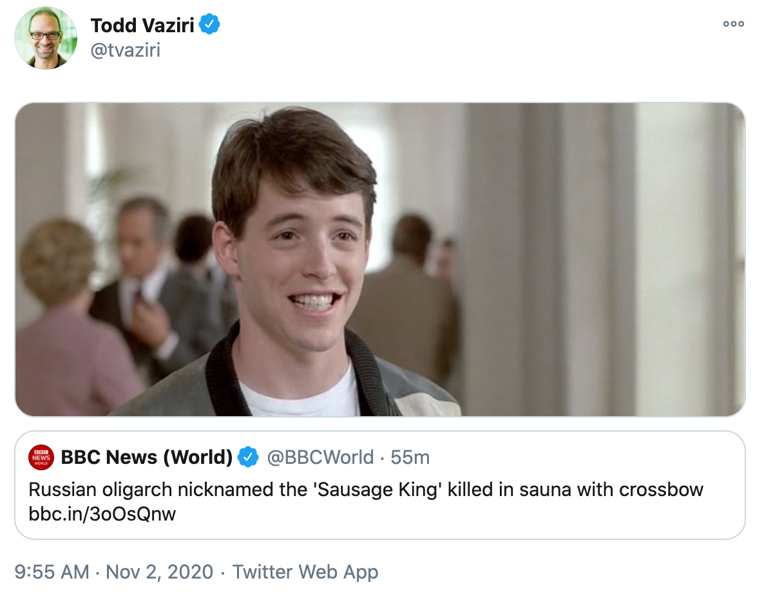Click the @tvaziri handle
The width and height of the screenshot is (764, 594).
click(x=125, y=50)
